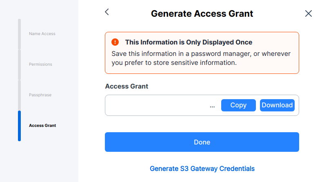Click the gray Name Access progress segment
Image resolution: width=322 pixels, height=182 pixels.
19,34
